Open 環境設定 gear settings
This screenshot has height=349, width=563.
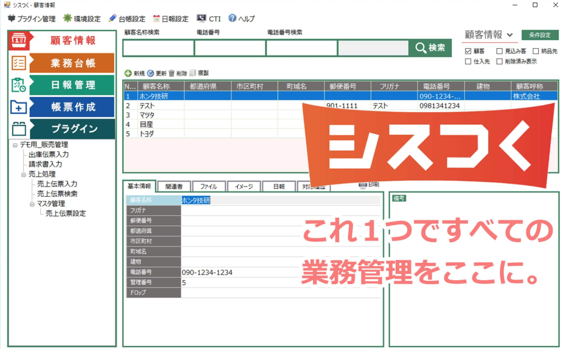[67, 19]
